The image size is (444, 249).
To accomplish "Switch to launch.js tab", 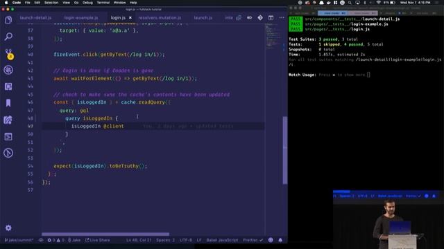I will click(203, 17).
